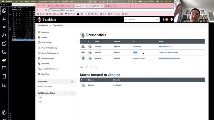The width and height of the screenshot is (214, 120).
Task: Click search help question mark icon
Action: tap(157, 20)
